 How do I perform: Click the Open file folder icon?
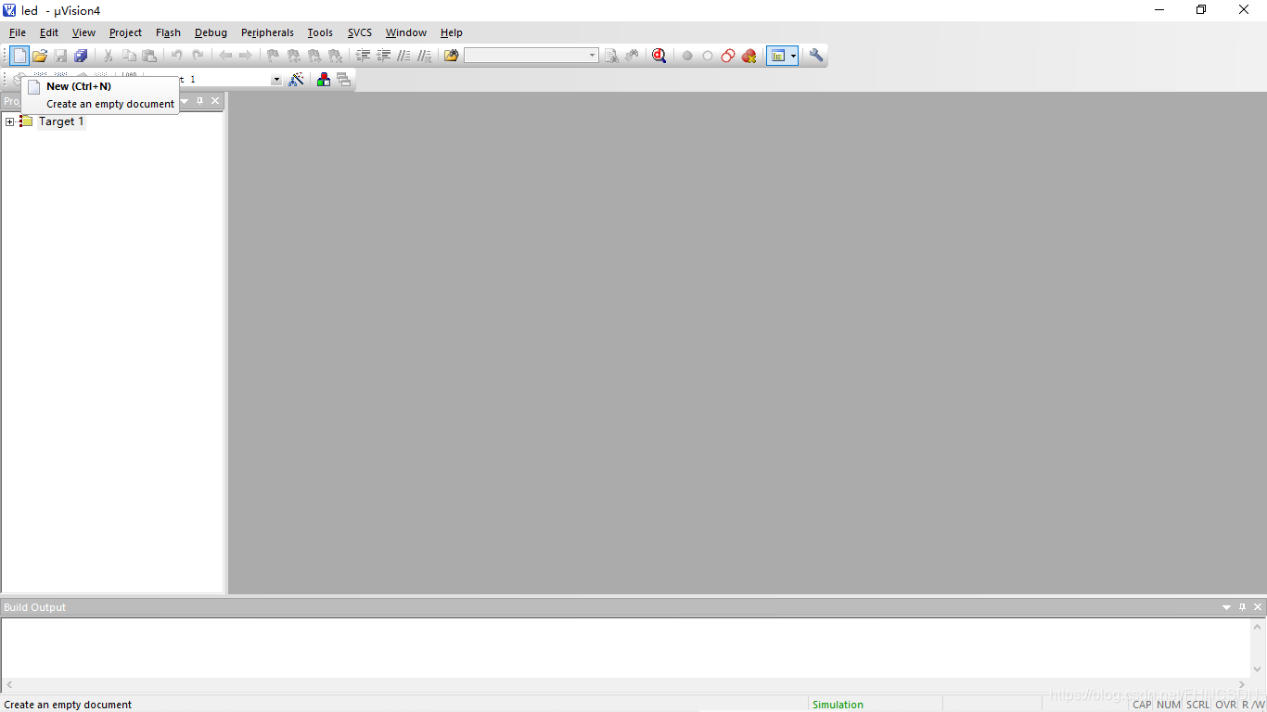40,56
